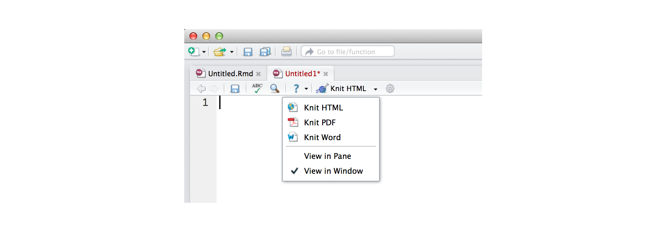Choose Knit PDF from the menu
The width and height of the screenshot is (667, 238).
[x=320, y=123]
